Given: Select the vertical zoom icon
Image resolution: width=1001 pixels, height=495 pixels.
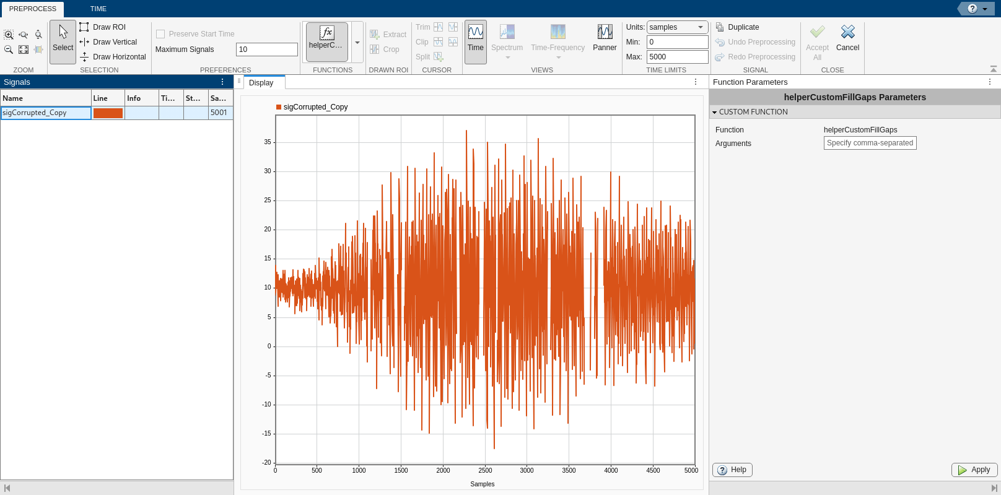Looking at the screenshot, I should point(38,35).
